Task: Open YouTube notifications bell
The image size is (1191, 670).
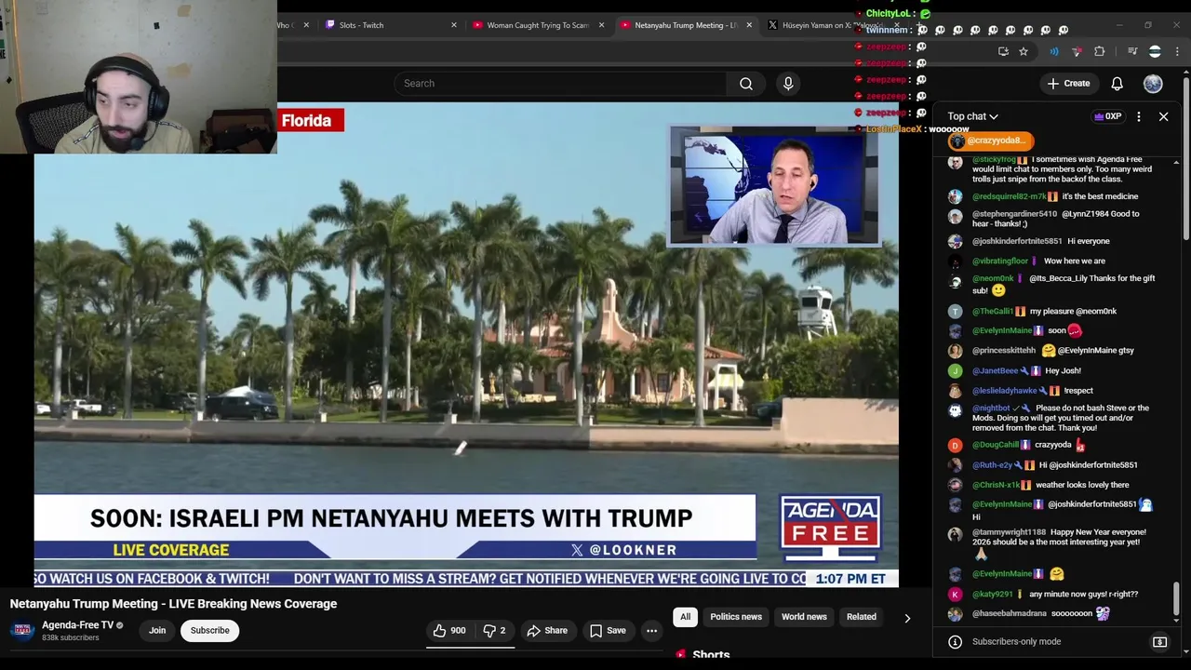Action: coord(1117,84)
